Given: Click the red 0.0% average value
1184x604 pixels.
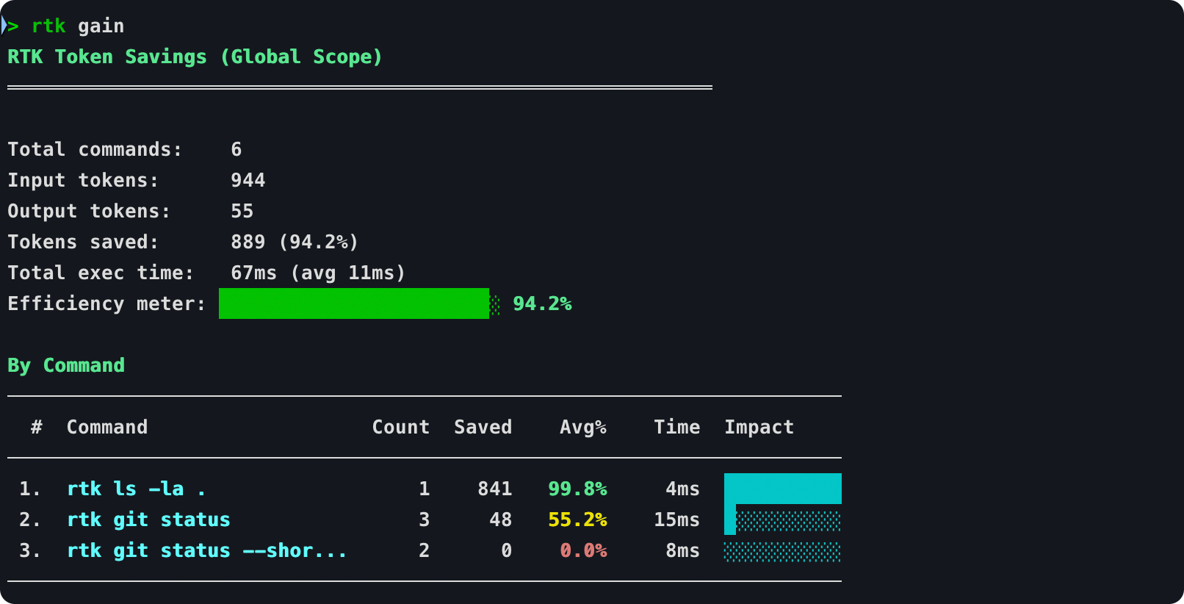Looking at the screenshot, I should coord(583,550).
